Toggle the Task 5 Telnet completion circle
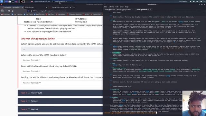 (29, 101)
